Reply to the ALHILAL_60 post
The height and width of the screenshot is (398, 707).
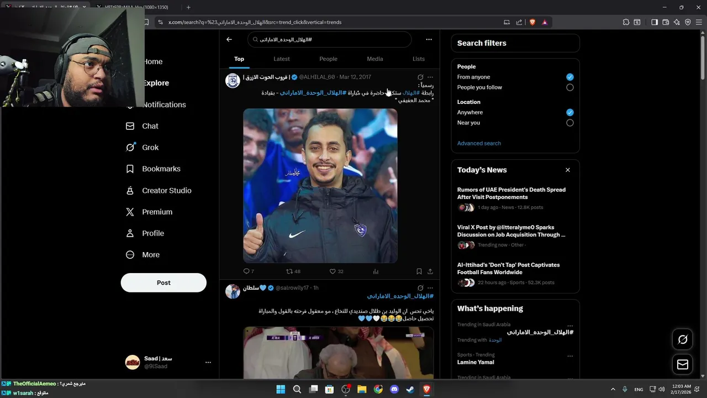pos(249,271)
